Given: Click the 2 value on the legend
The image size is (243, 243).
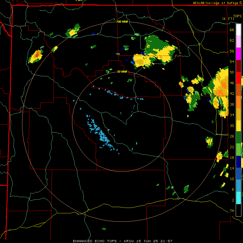Looking at the screenshot, I should tap(233, 200).
